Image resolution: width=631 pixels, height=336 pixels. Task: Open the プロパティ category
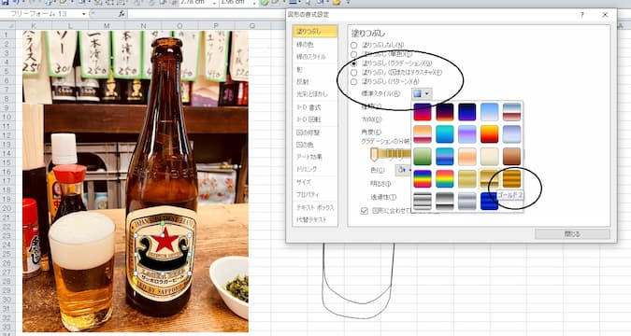pos(315,194)
